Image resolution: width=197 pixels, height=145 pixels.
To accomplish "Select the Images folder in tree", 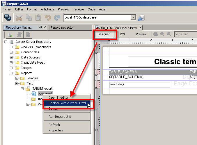I will pyautogui.click(x=26, y=68).
